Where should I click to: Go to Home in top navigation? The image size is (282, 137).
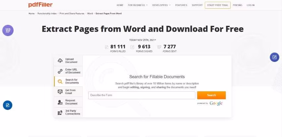click(120, 5)
